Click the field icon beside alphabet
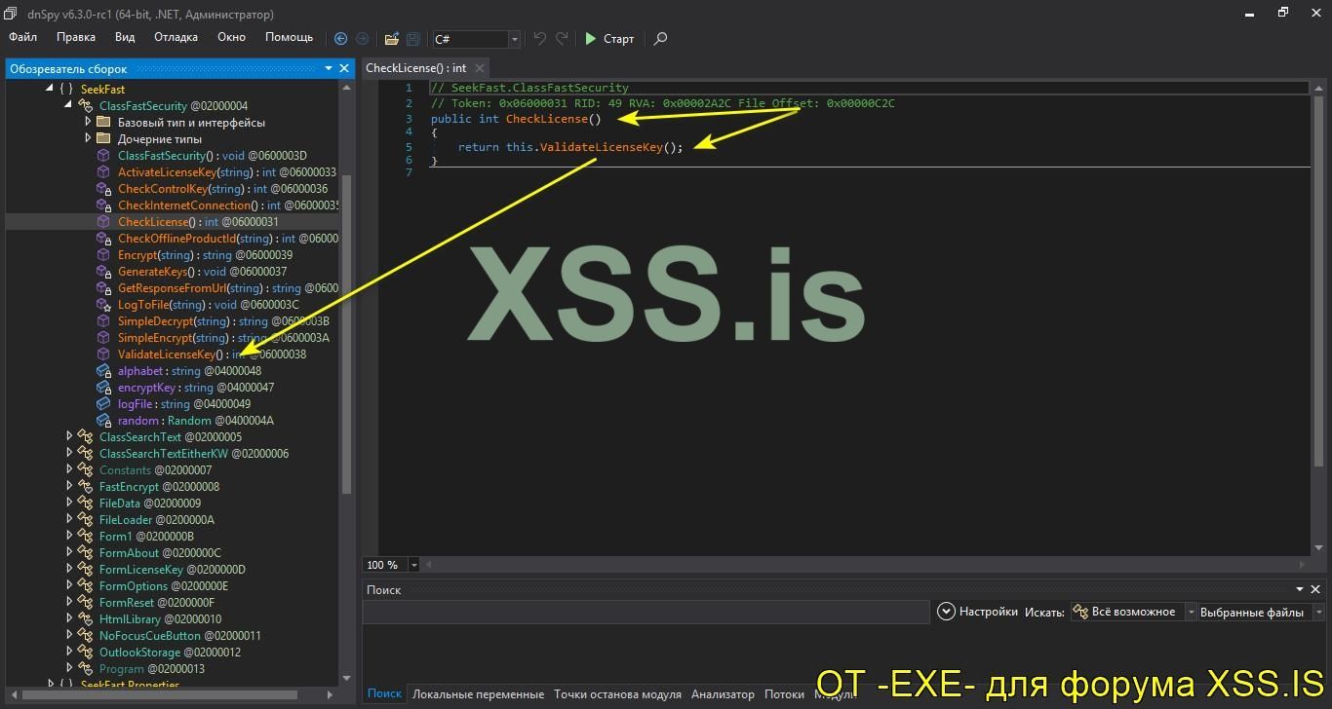 pos(104,371)
